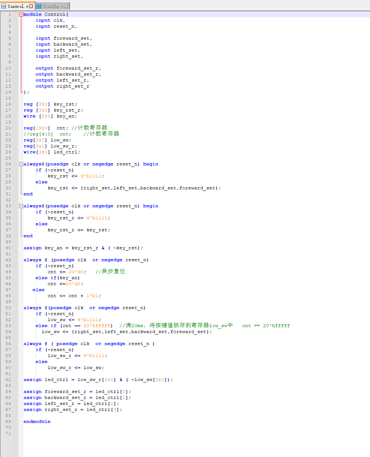Click on 'key_rst_r <= 4'b1111;' statement
The image size is (370, 457).
click(x=79, y=218)
